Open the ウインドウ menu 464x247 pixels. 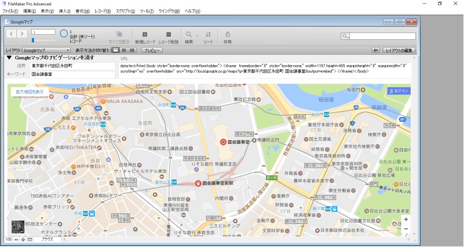coord(169,11)
